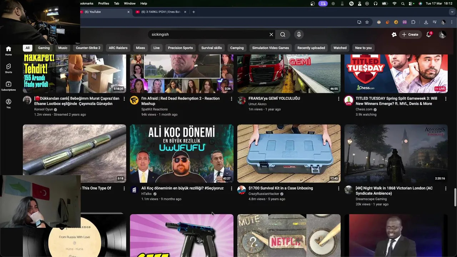Open the Victorian London night walk thumbnail
Image resolution: width=457 pixels, height=257 pixels.
pos(396,153)
